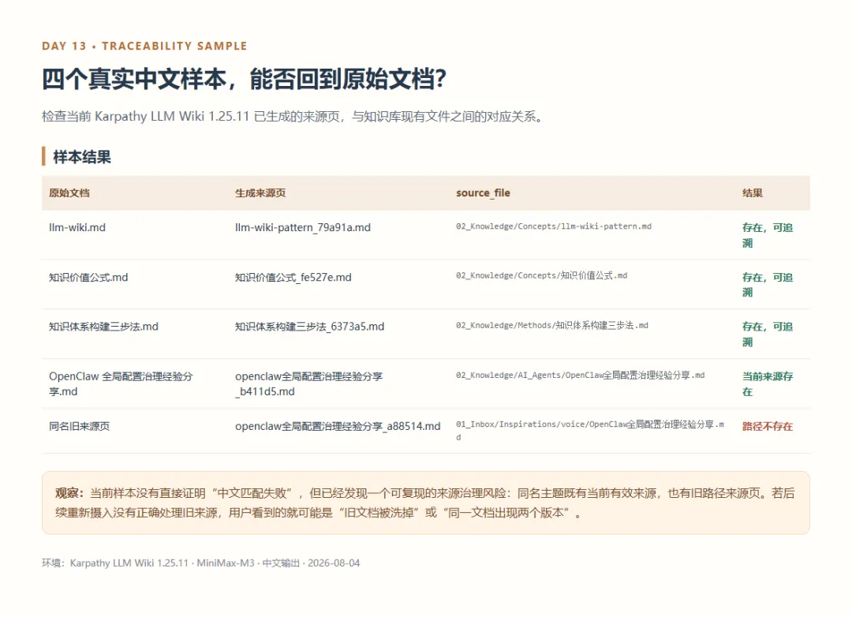Image resolution: width=852 pixels, height=617 pixels.
Task: Select the llm-wiki.md cell
Action: [77, 227]
